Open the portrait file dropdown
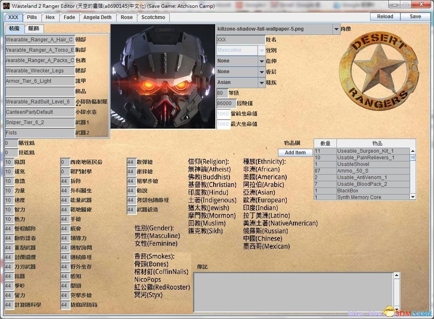This screenshot has width=434, height=319. click(x=336, y=29)
